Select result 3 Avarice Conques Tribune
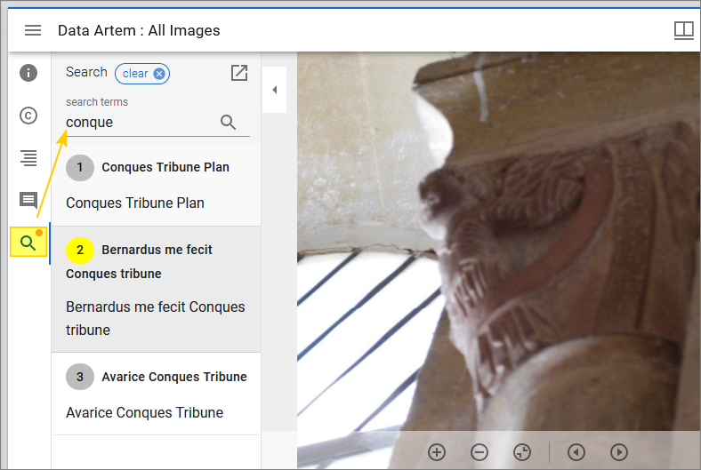The height and width of the screenshot is (470, 701). [x=156, y=394]
